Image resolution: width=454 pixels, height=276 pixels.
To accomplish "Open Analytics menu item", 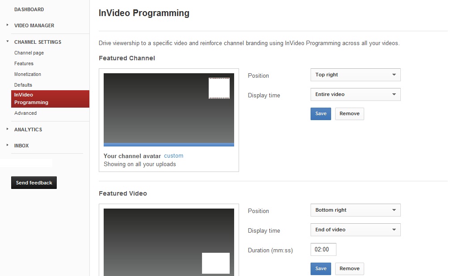I will pos(28,130).
